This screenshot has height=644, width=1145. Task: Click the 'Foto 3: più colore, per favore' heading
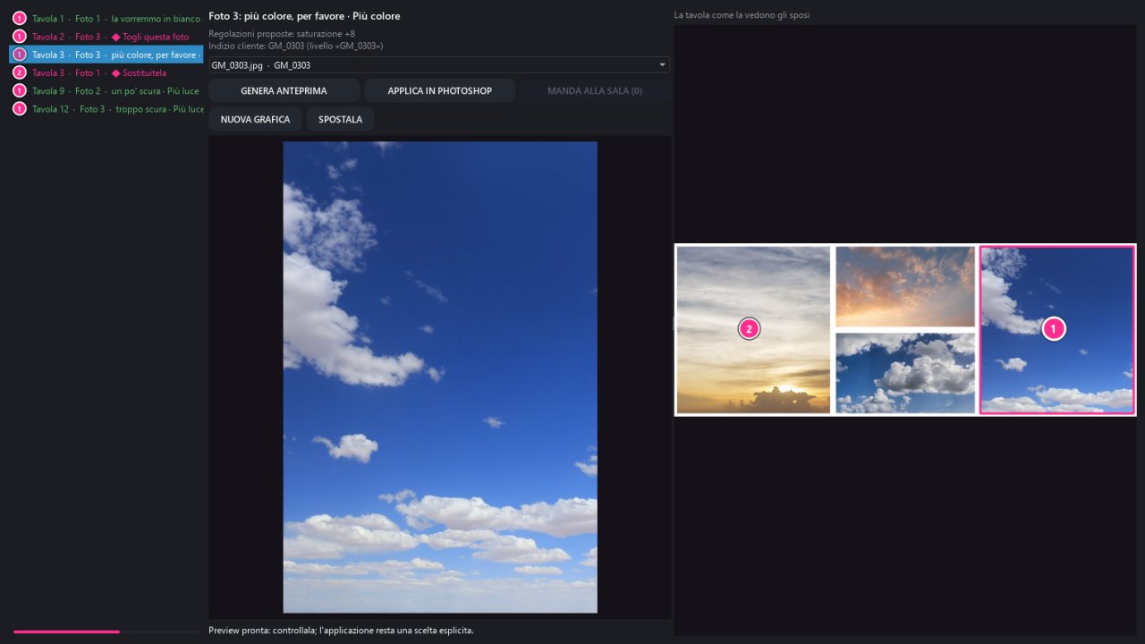tap(304, 16)
